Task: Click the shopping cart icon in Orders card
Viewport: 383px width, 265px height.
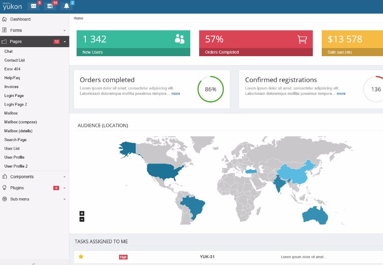Action: (302, 39)
